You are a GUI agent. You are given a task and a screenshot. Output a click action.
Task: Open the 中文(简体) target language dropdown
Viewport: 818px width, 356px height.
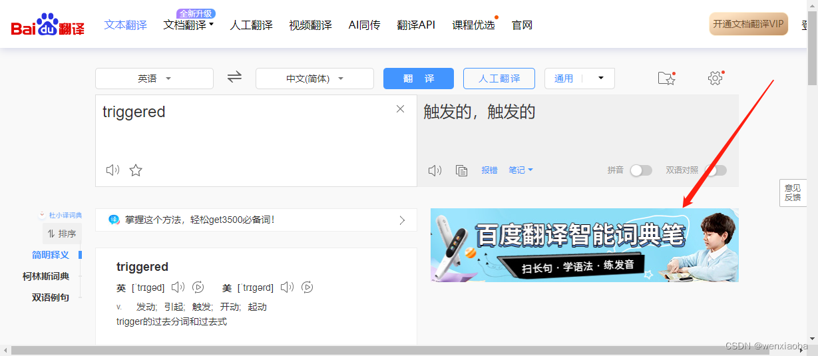(315, 79)
